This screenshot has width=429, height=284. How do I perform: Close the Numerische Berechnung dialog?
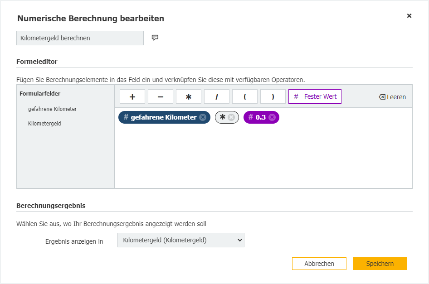click(x=409, y=15)
